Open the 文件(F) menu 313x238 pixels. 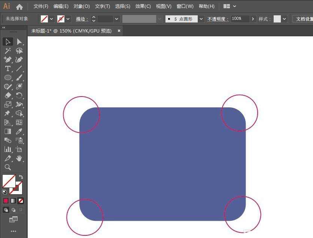click(41, 6)
